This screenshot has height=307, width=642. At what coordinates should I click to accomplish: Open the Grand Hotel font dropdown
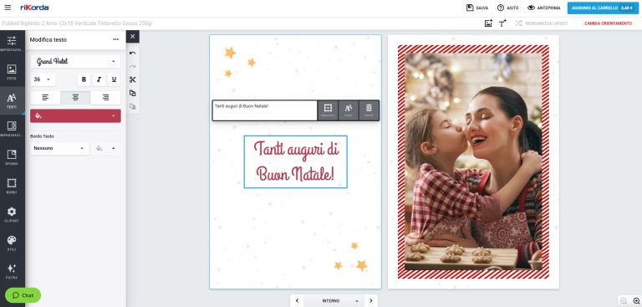click(75, 61)
